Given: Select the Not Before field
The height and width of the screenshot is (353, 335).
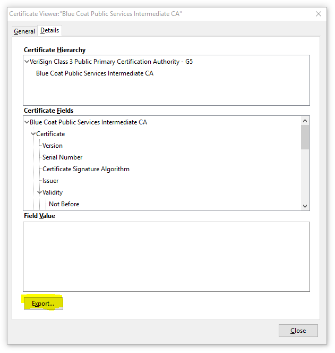Looking at the screenshot, I should click(x=64, y=204).
